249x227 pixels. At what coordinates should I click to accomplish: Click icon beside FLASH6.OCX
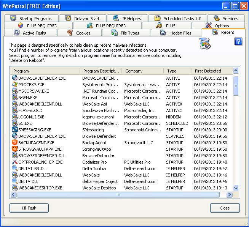14,110
